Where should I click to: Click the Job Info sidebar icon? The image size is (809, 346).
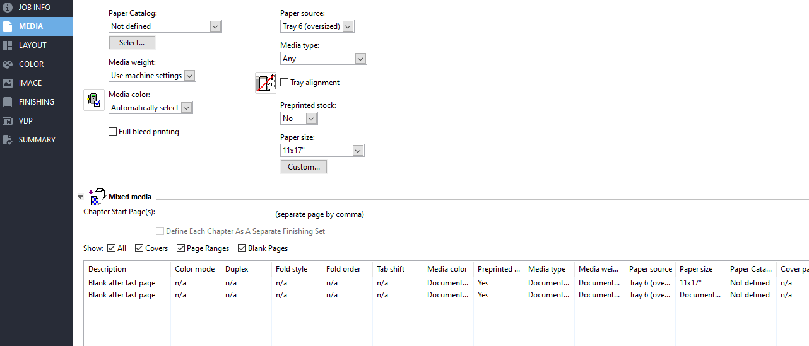[x=8, y=8]
